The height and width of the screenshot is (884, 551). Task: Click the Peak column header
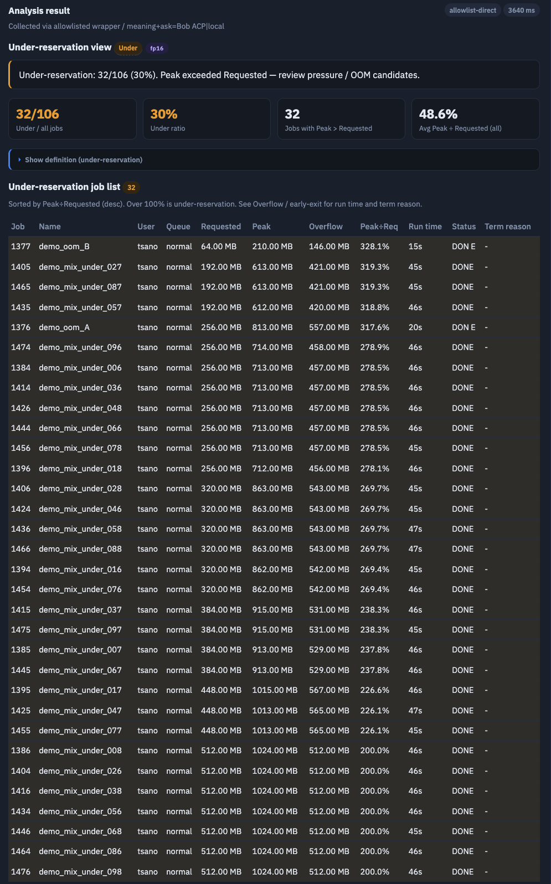(261, 227)
